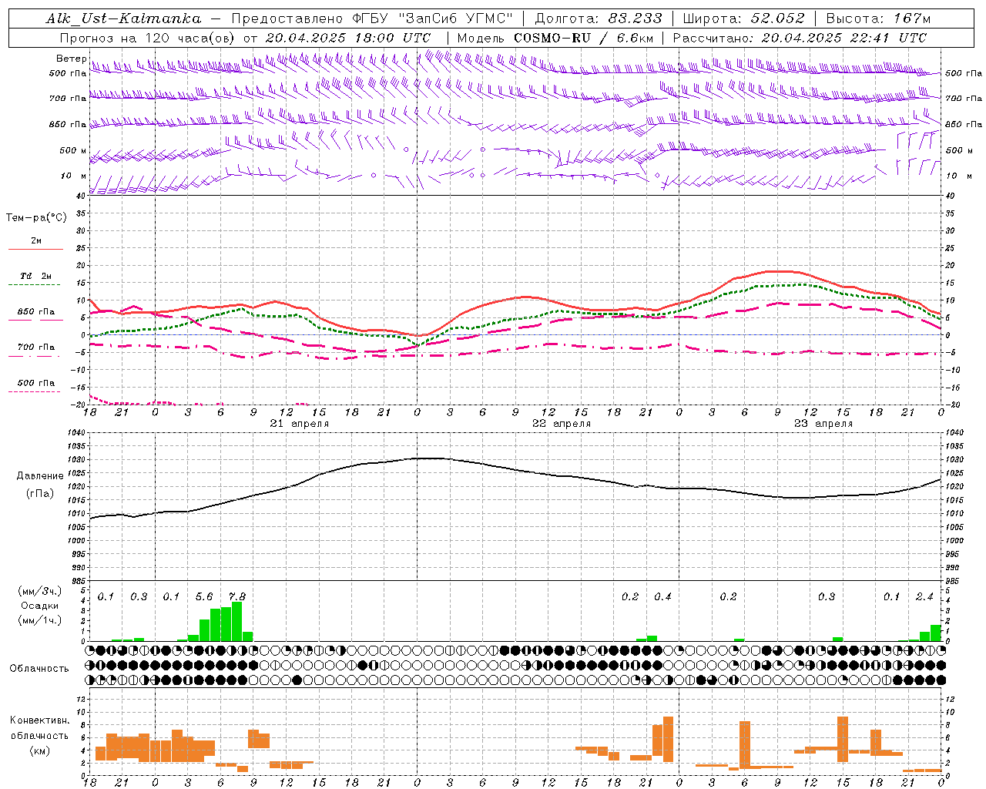The height and width of the screenshot is (789, 986).
Task: Click the '(мм/3ч.)' precipitation unit label
Action: pos(40,591)
